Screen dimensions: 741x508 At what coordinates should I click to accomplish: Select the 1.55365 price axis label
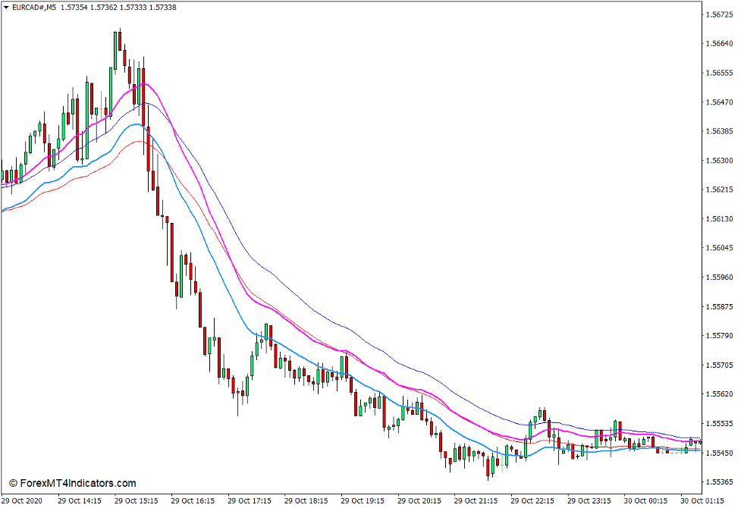click(720, 482)
